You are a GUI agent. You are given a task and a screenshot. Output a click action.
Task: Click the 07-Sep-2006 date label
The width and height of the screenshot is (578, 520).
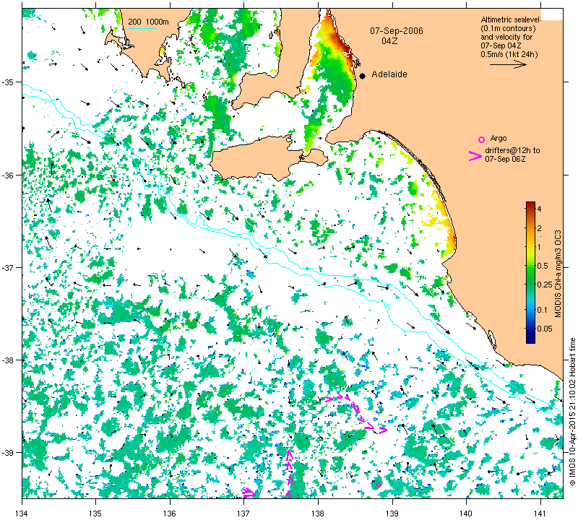397,31
